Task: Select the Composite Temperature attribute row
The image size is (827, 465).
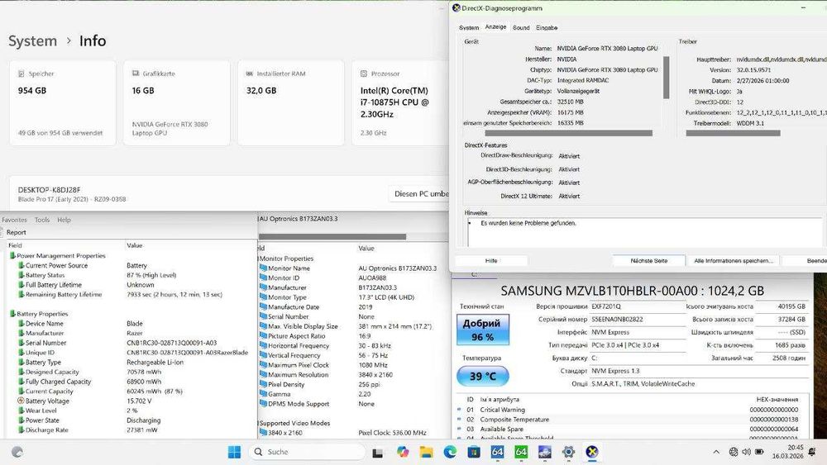Action: point(633,420)
